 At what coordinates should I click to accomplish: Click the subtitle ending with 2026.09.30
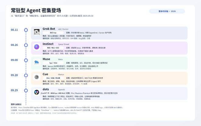pyautogui.click(x=52, y=16)
